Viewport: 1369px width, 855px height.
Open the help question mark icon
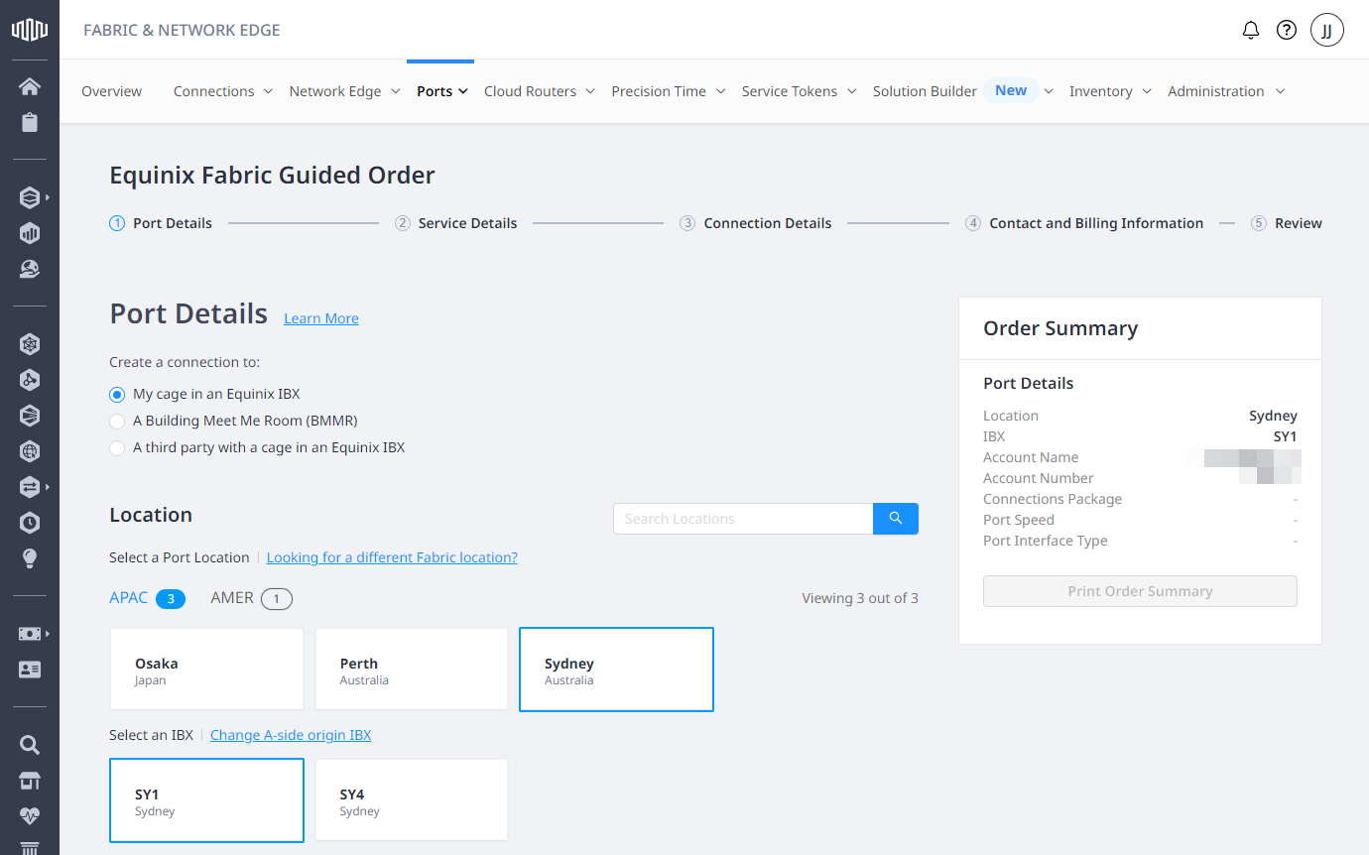pyautogui.click(x=1287, y=30)
